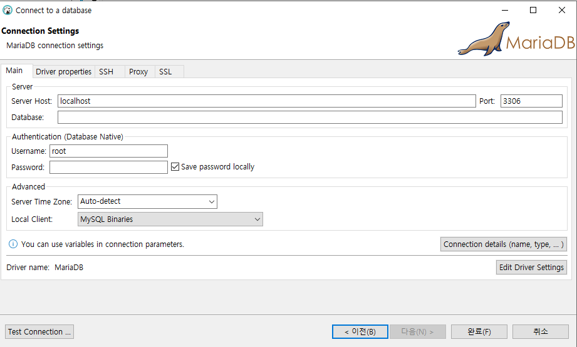This screenshot has height=347, width=577.
Task: Toggle Save password locally checkbox
Action: [x=175, y=167]
